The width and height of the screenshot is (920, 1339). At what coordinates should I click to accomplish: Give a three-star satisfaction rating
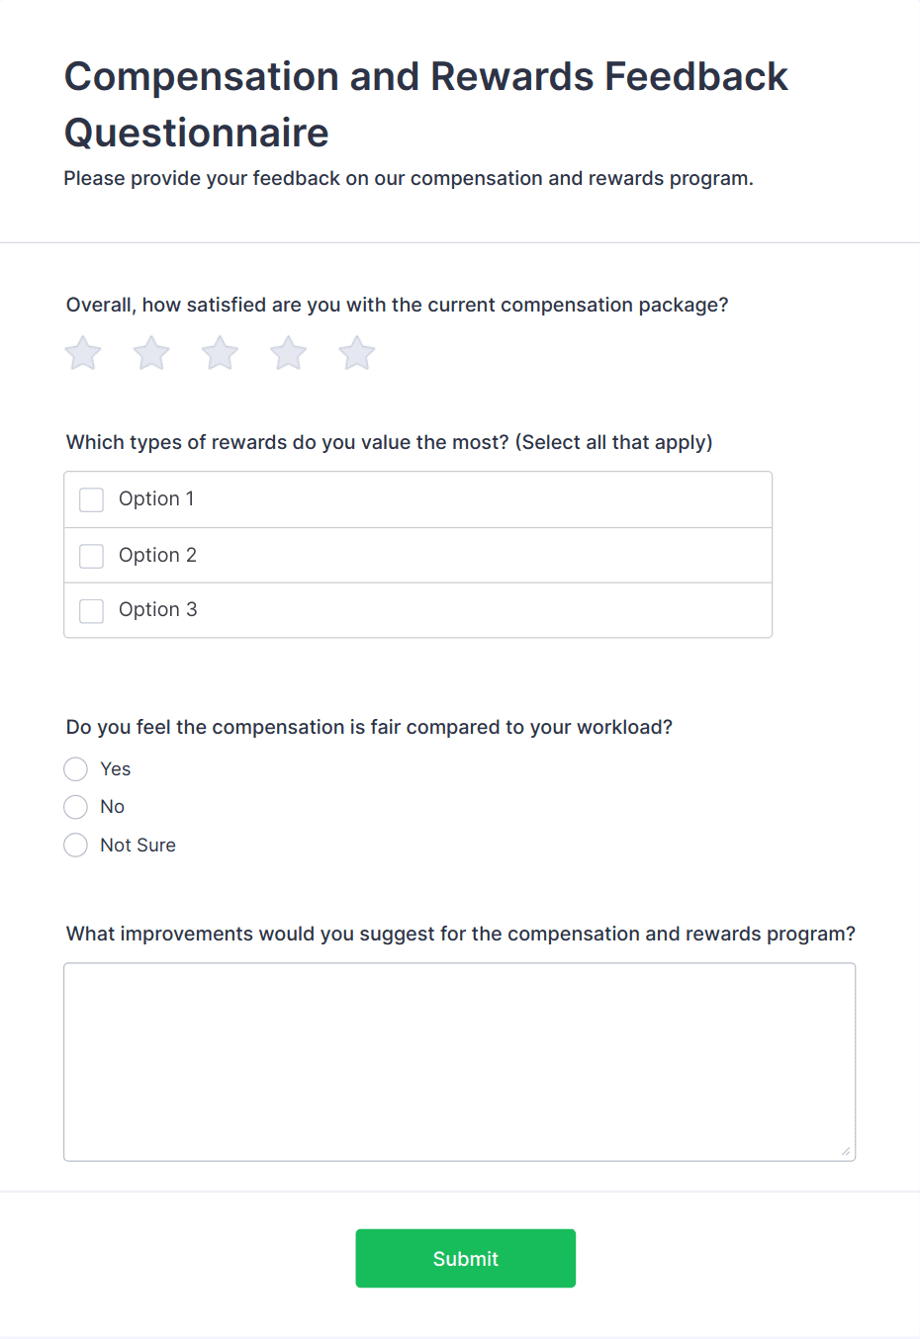click(219, 353)
